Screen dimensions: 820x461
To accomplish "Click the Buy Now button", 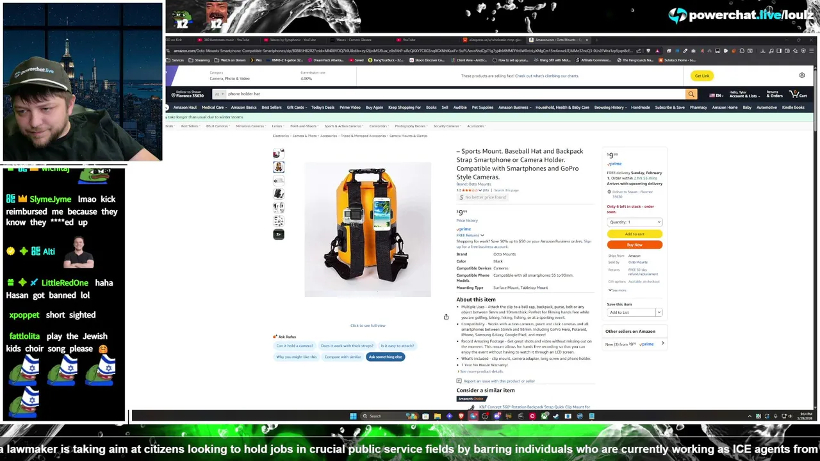I will [x=634, y=245].
